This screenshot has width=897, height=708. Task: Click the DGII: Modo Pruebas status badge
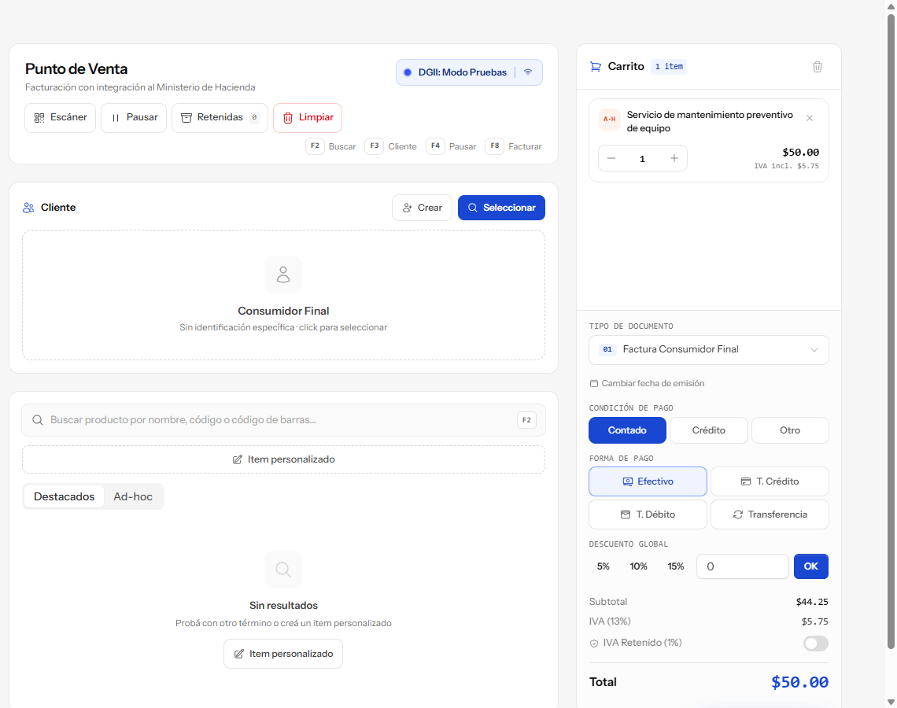pos(469,72)
